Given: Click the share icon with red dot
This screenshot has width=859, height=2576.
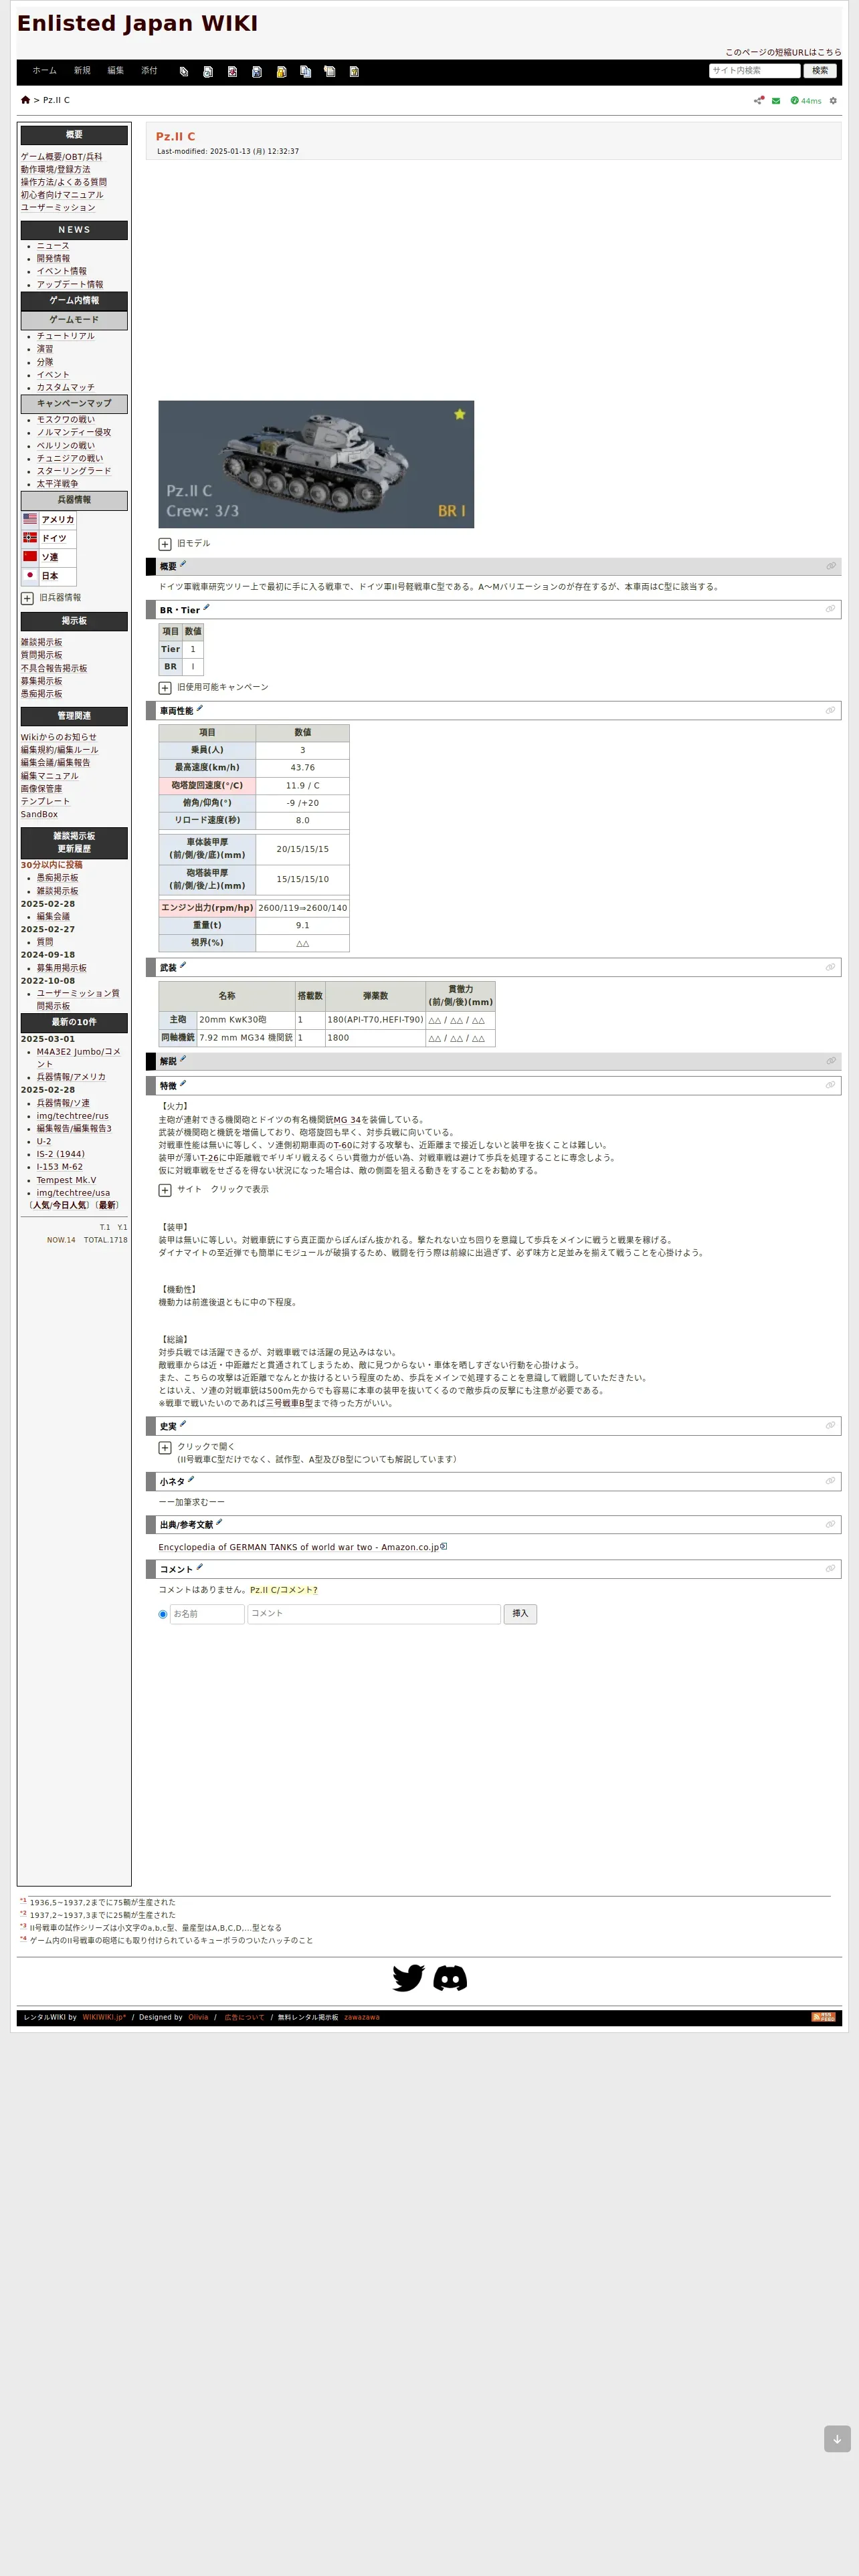Looking at the screenshot, I should coord(759,100).
